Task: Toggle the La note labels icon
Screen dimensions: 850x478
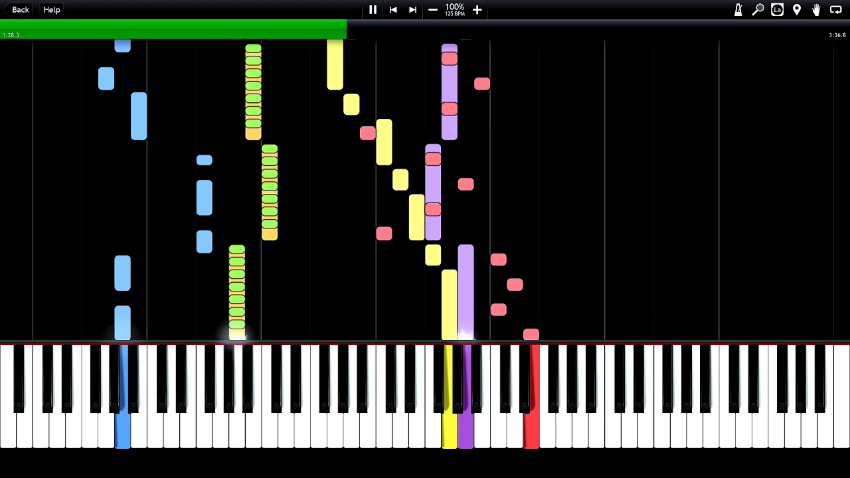Action: pos(777,9)
